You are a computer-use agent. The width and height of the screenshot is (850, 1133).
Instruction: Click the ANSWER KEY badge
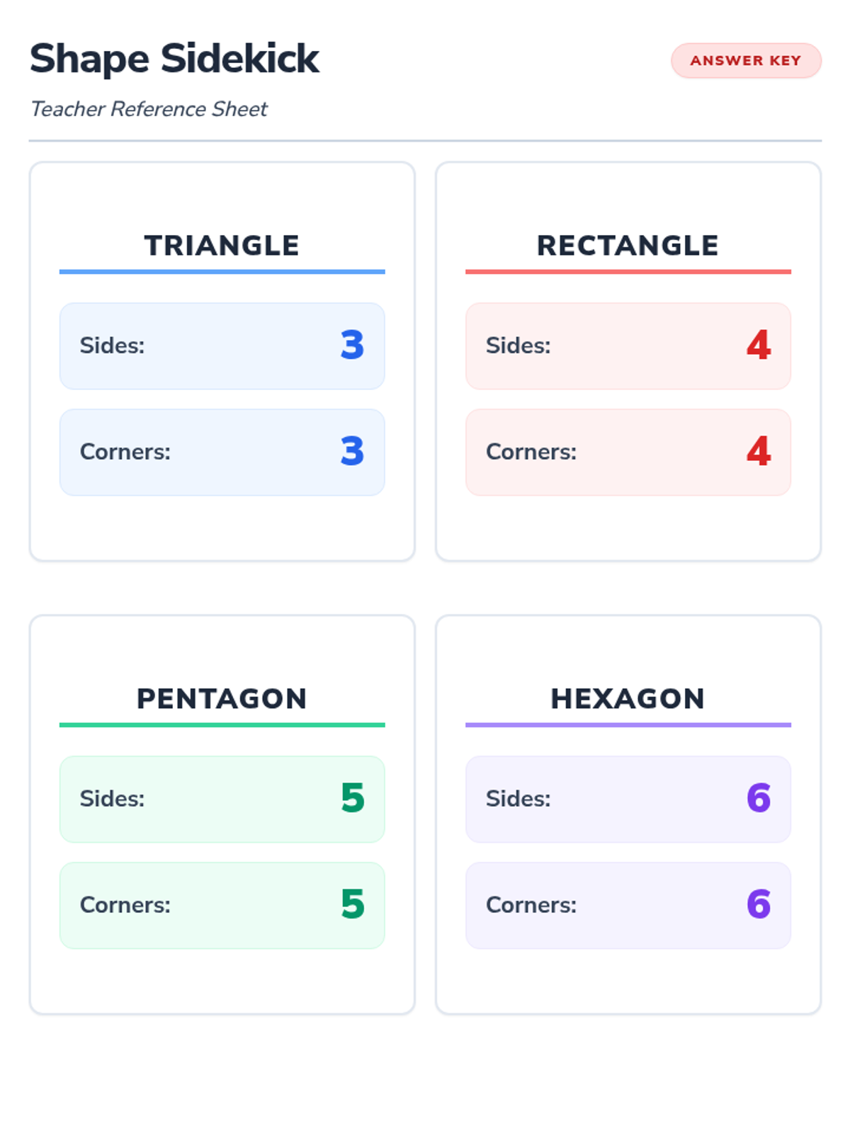point(746,61)
